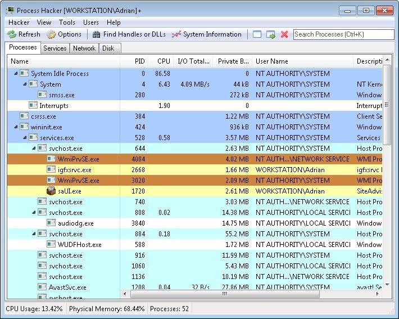399x319 pixels.
Task: Sort by the Description column header
Action: [368, 61]
